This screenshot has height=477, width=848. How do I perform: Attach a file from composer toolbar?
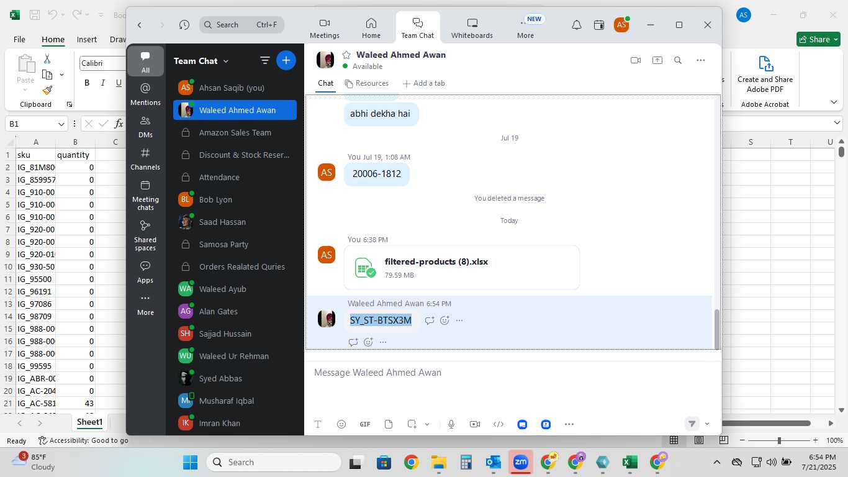pyautogui.click(x=389, y=424)
